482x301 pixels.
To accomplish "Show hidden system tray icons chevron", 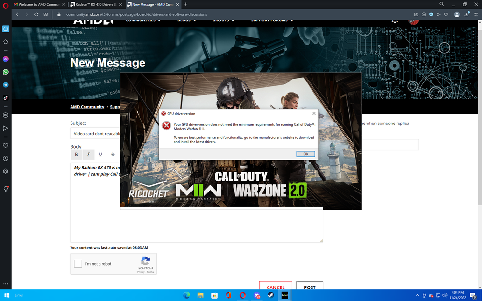I will (x=417, y=295).
